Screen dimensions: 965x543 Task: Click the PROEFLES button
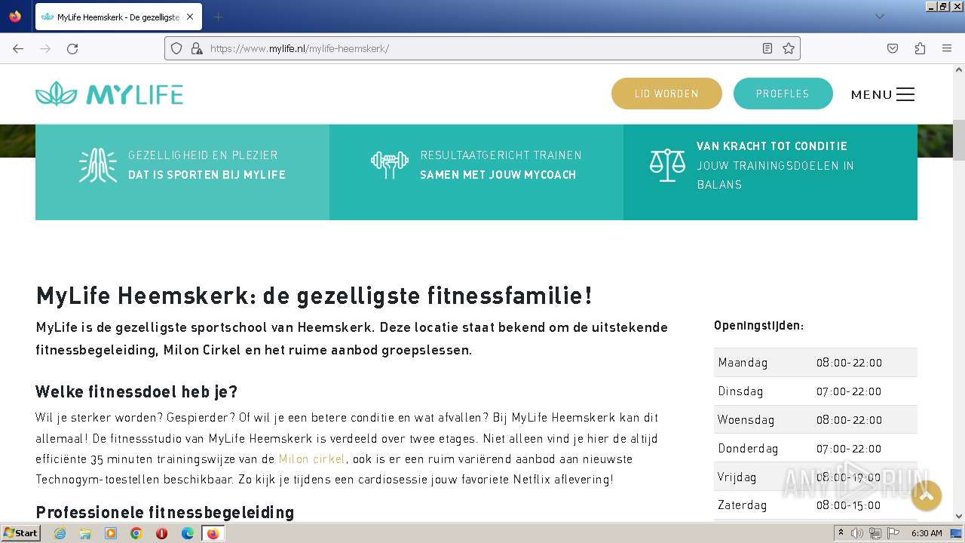point(783,94)
